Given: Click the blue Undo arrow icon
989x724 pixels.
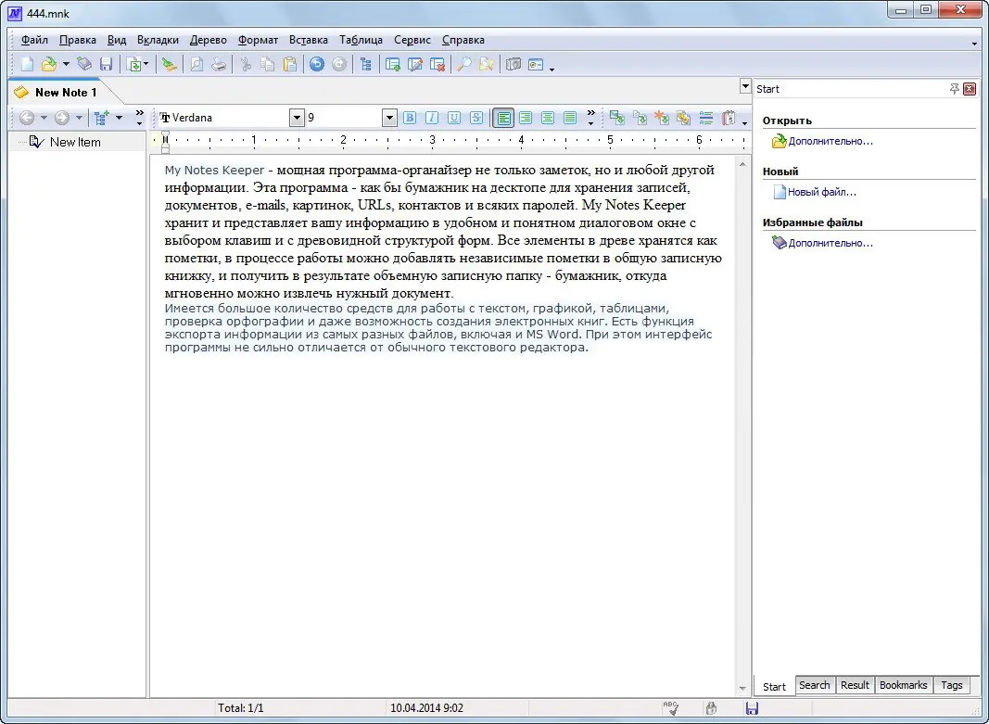Looking at the screenshot, I should [317, 64].
